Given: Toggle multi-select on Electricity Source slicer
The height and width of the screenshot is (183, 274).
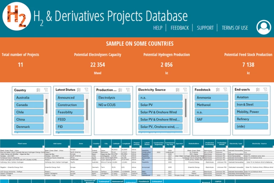Looking at the screenshot, I should [177, 90].
